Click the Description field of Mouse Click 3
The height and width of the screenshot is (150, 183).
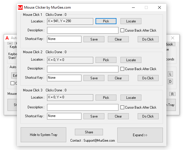[83, 107]
